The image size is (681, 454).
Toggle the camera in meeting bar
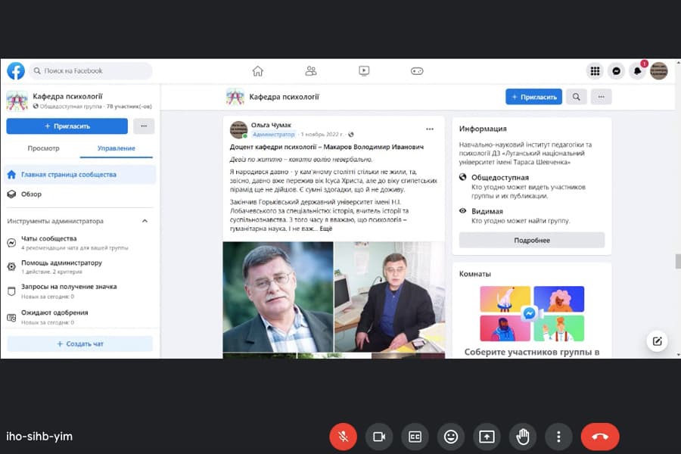pyautogui.click(x=379, y=437)
